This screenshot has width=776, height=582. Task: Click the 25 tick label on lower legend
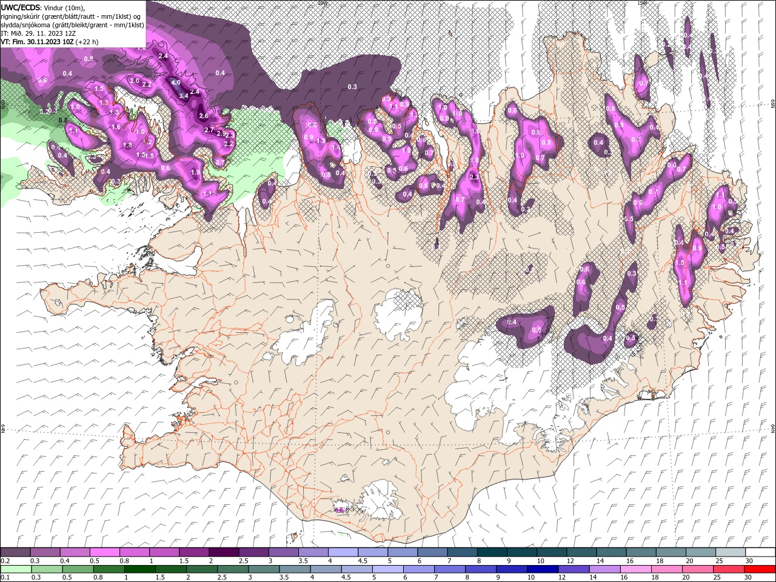717,577
